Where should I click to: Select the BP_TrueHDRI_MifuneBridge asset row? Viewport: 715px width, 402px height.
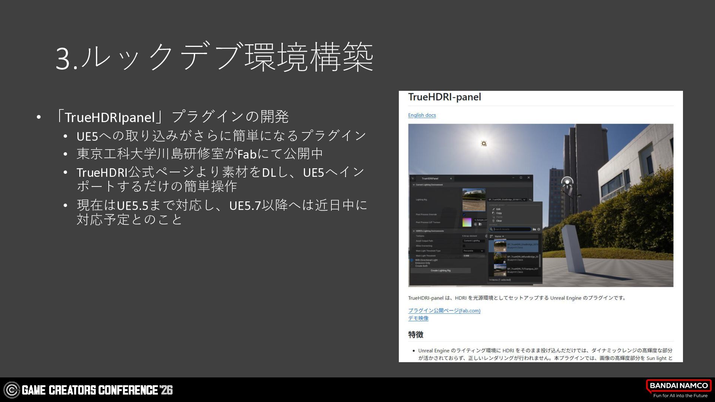click(x=514, y=258)
